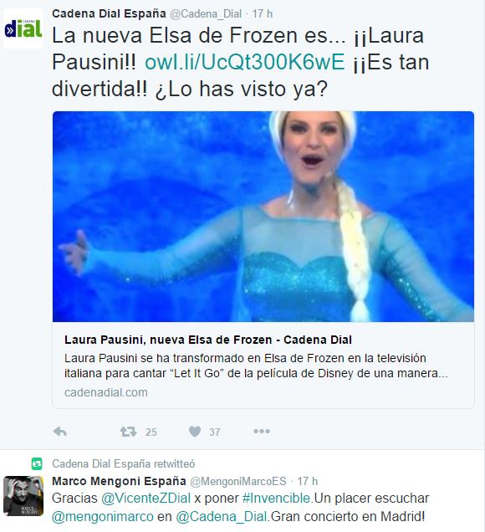Follow the owl.li/UcQt300K6wE link

tap(244, 62)
